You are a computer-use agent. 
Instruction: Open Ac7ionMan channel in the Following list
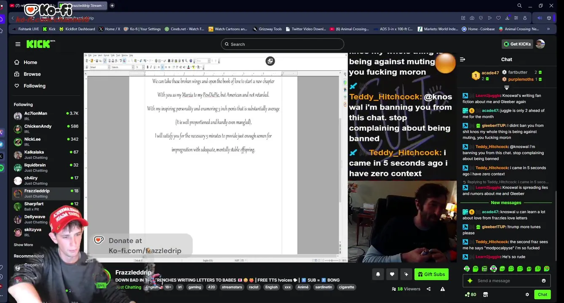pyautogui.click(x=45, y=116)
